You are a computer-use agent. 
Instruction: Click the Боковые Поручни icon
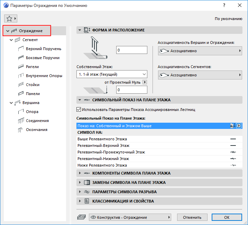(x=21, y=58)
